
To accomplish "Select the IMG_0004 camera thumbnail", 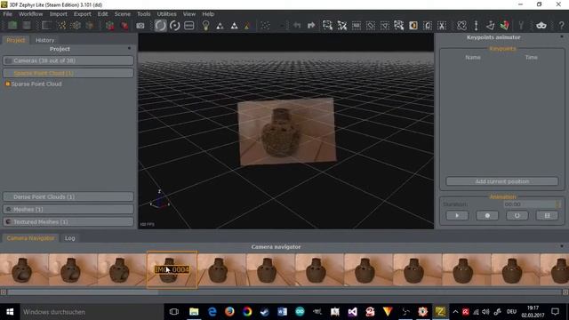I will point(172,269).
